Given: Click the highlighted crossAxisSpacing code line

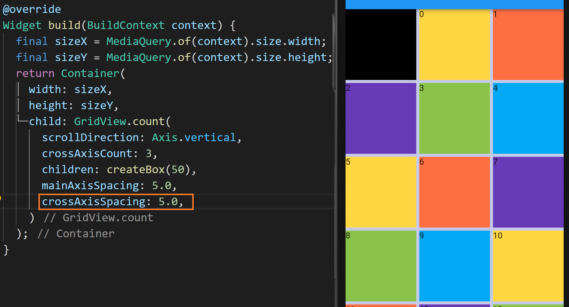Looking at the screenshot, I should point(112,202).
